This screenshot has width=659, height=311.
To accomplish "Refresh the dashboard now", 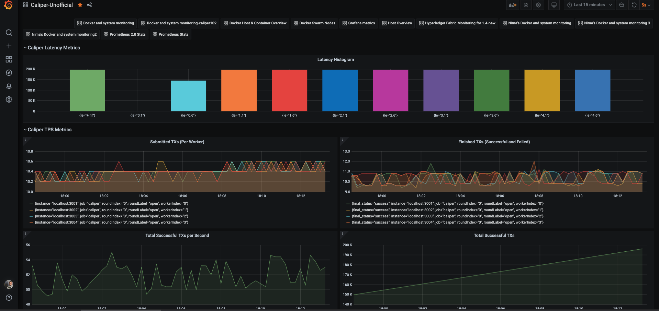I will tap(634, 5).
